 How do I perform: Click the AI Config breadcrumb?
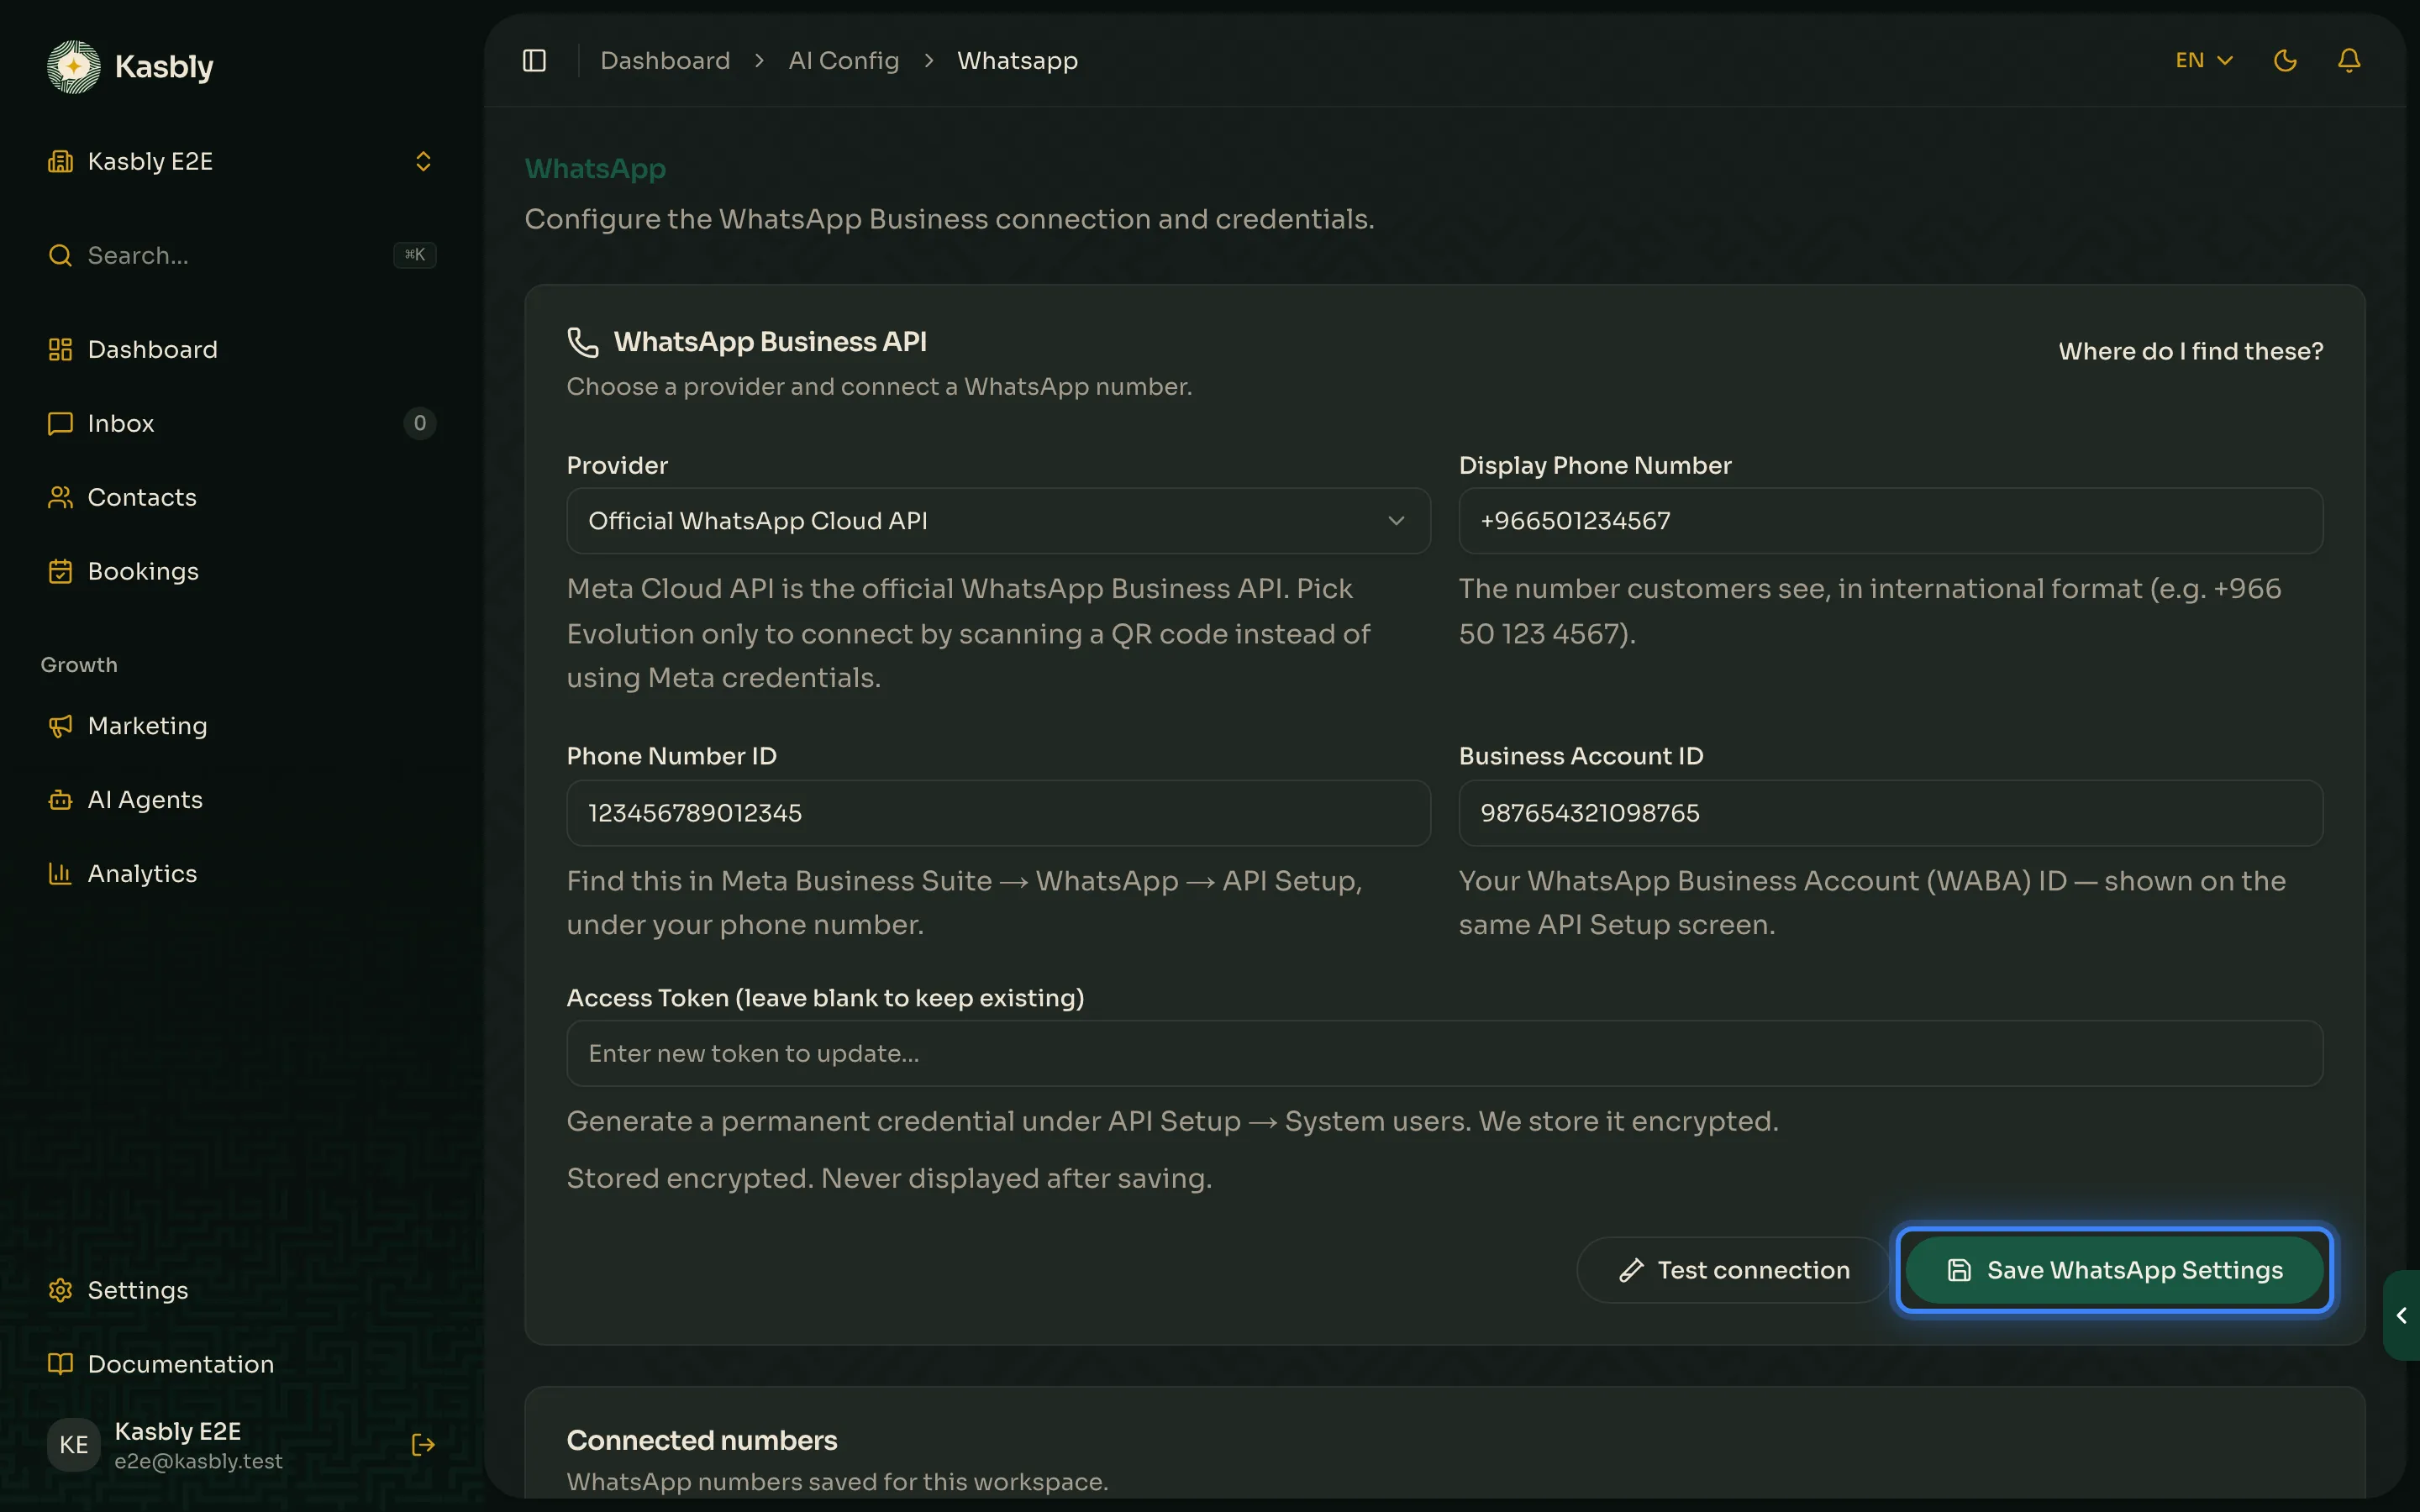(x=844, y=61)
